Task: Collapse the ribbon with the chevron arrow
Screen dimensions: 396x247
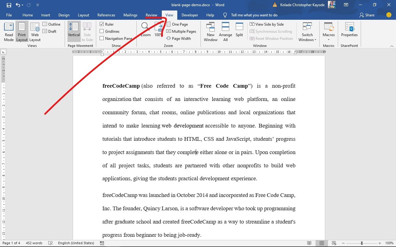Action: 392,45
